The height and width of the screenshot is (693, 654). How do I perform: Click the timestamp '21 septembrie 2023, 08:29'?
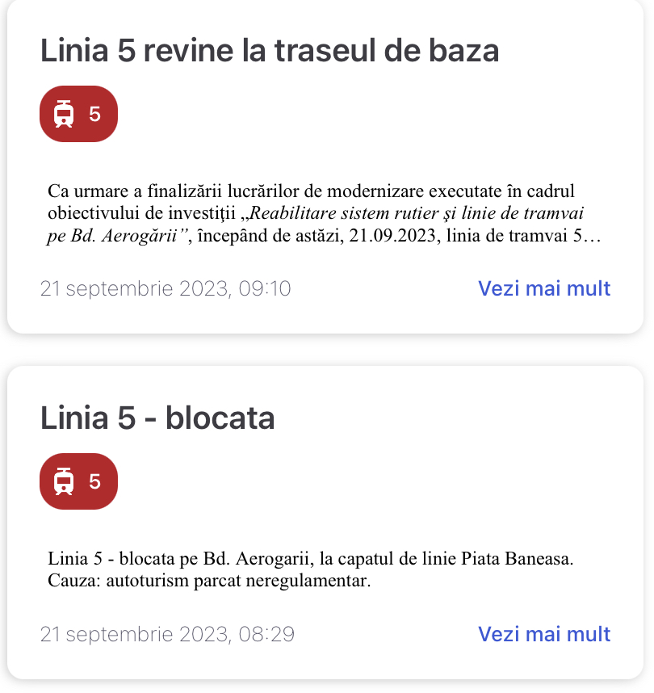[167, 634]
